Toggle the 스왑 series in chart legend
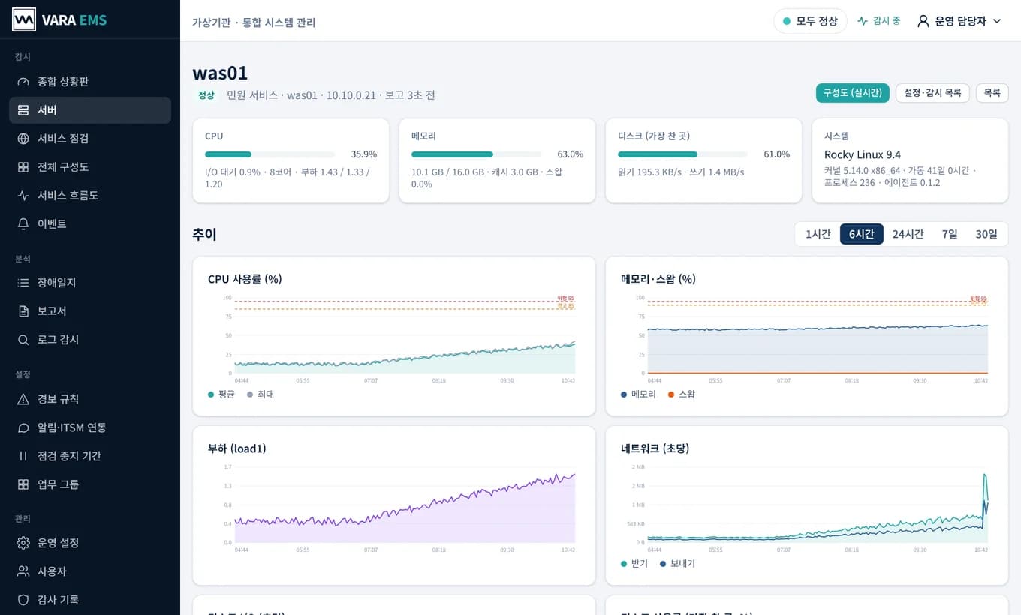The width and height of the screenshot is (1021, 615). 682,394
